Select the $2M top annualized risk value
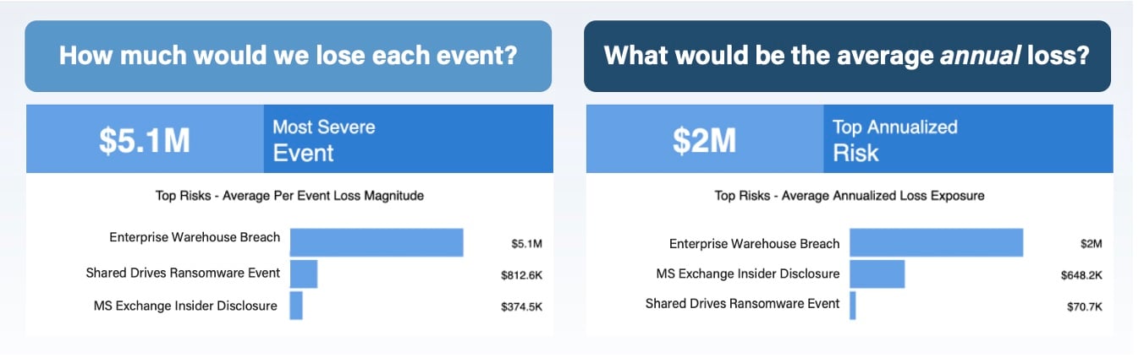The height and width of the screenshot is (363, 1144). [704, 139]
